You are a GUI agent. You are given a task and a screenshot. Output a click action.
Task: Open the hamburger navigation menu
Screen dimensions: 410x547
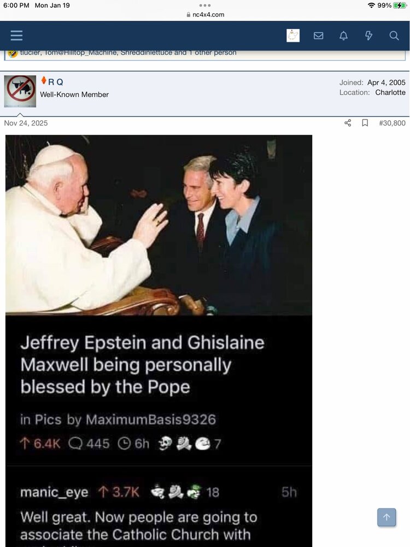coord(16,36)
